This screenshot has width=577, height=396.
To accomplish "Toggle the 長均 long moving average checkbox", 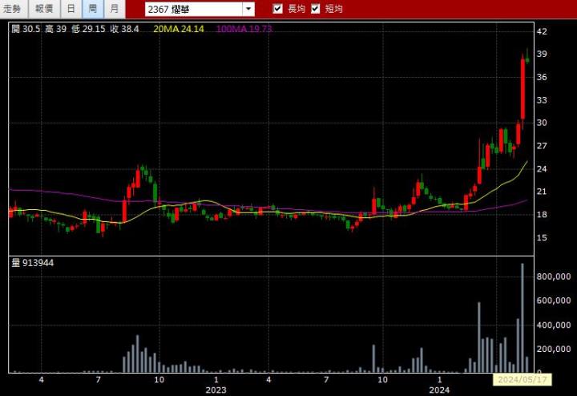I will tap(278, 9).
